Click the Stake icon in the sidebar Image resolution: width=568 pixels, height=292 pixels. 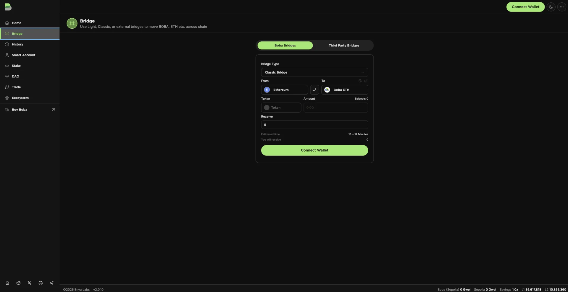tap(7, 66)
